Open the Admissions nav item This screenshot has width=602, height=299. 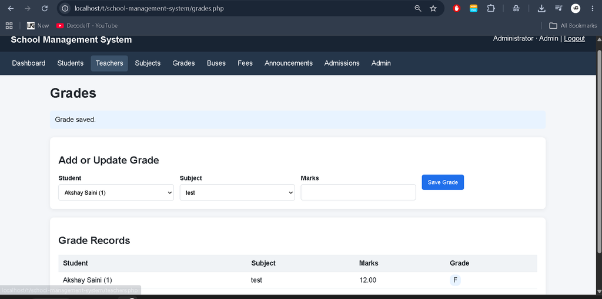[342, 63]
